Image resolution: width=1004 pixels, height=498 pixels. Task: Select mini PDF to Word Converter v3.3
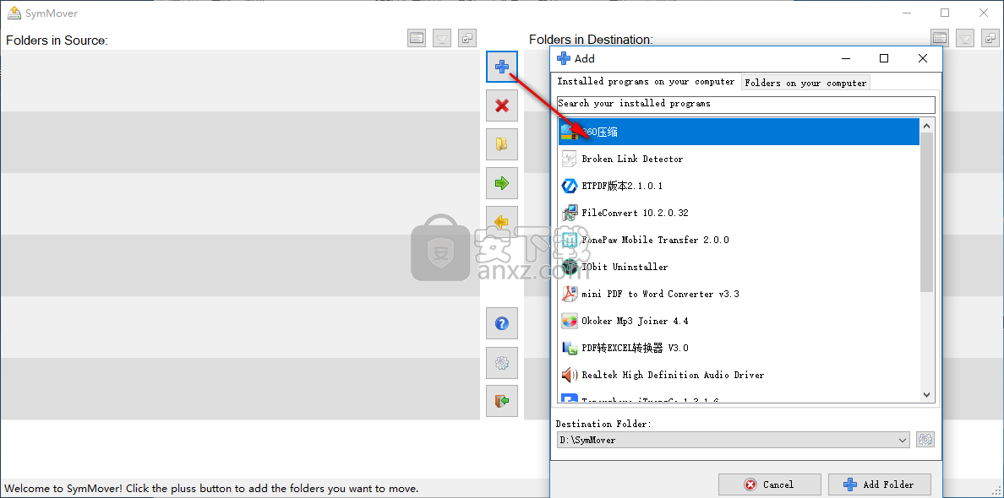pos(739,294)
